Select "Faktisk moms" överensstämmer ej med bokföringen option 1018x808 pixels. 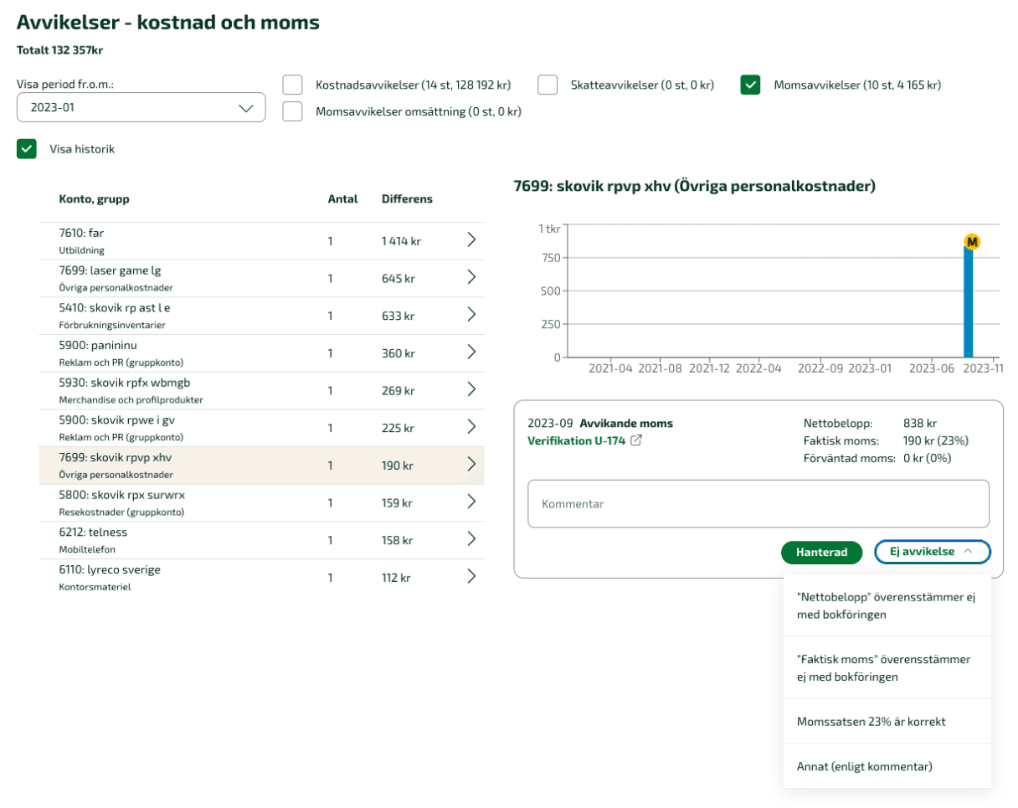tap(887, 667)
